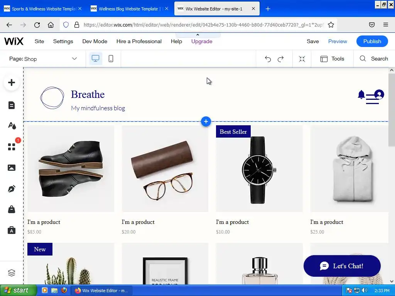This screenshot has width=395, height=296.
Task: Open the Add Elements plus panel
Action: (12, 82)
